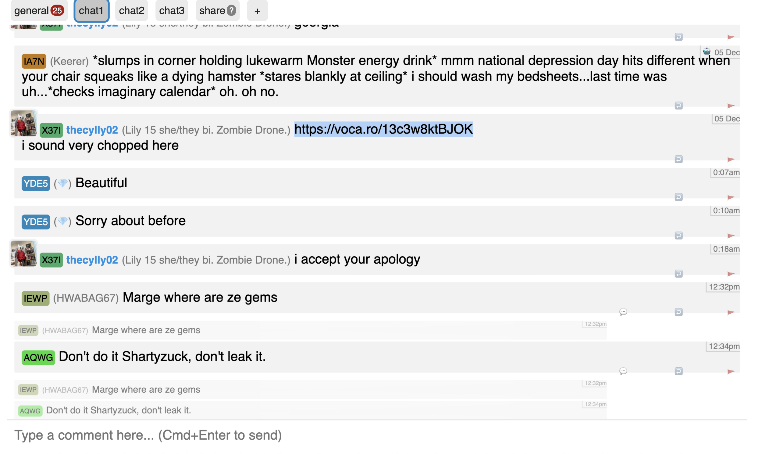The image size is (776, 454).
Task: Reply to 'i accept your apology' message
Action: tap(678, 274)
